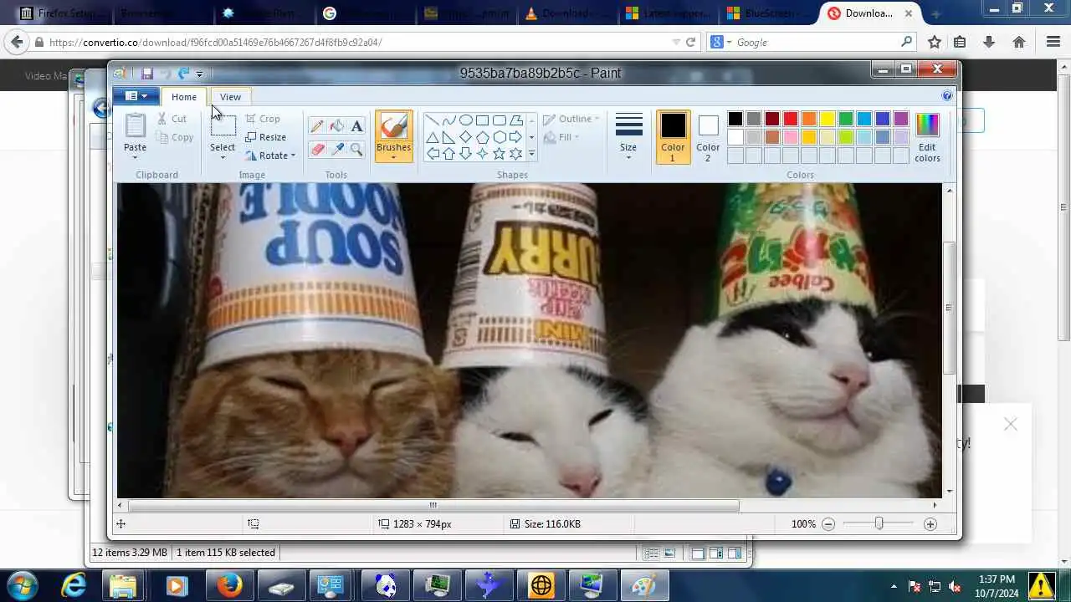Choose the Six-point star shape

pos(516,154)
